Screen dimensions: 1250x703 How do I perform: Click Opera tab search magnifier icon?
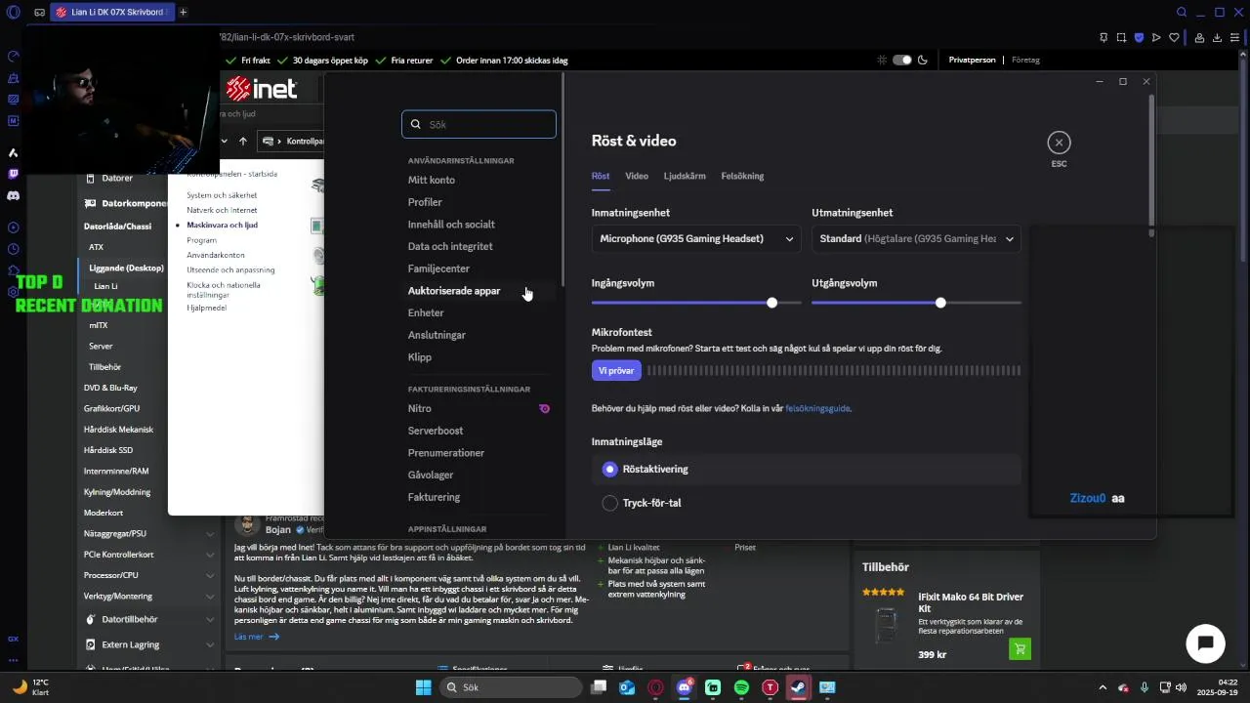(1182, 12)
